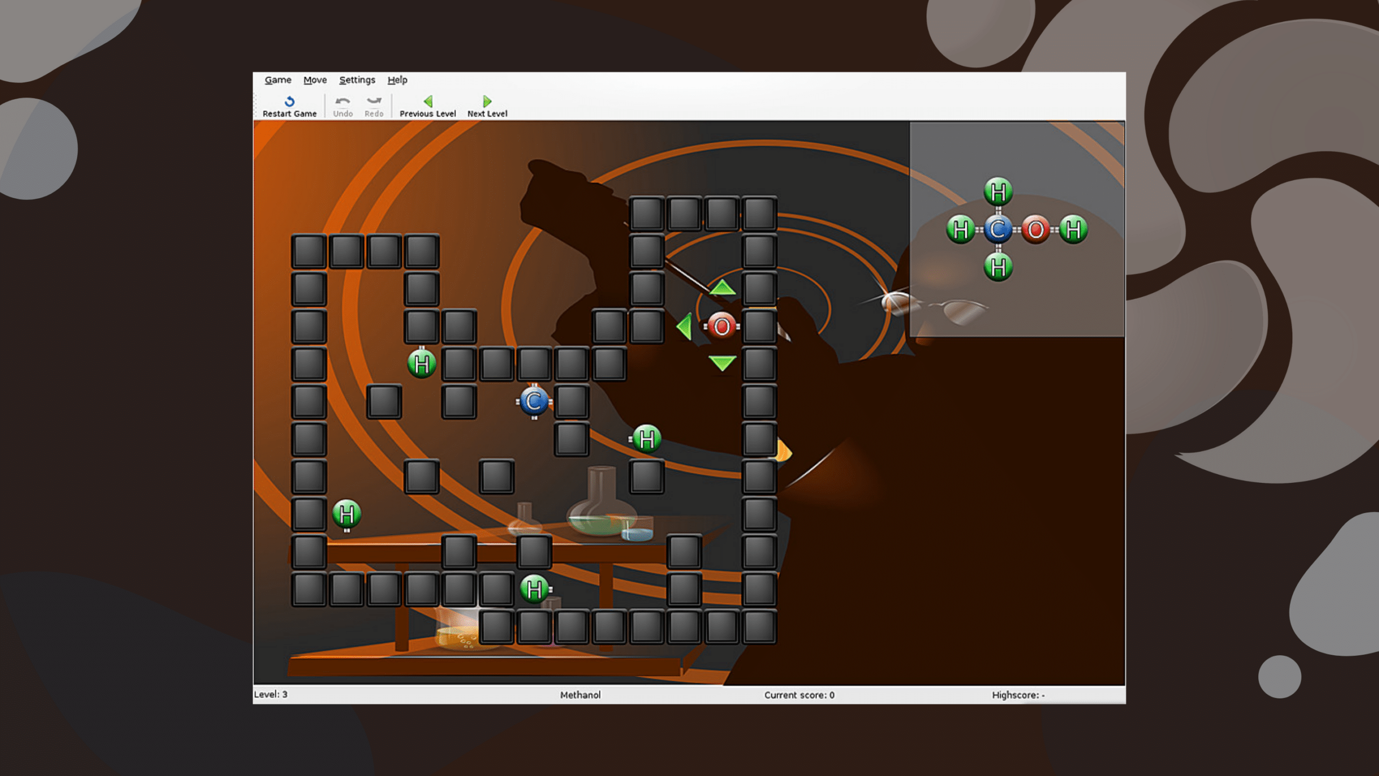The width and height of the screenshot is (1379, 776).
Task: Move oxygen atom up with green arrow
Action: pos(722,288)
